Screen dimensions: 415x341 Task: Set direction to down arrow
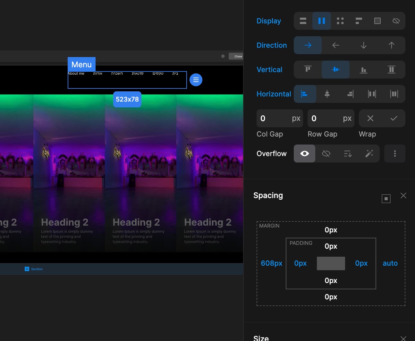click(x=364, y=45)
